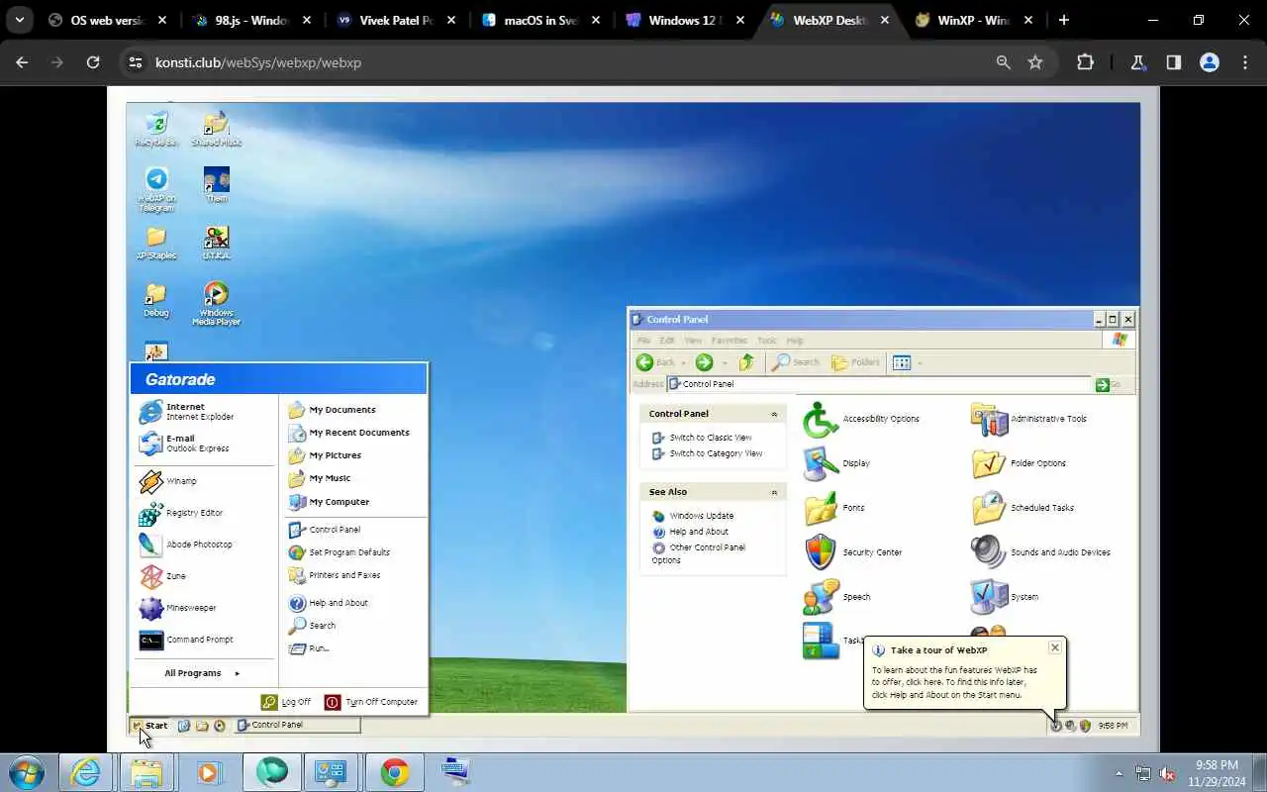The image size is (1267, 792).
Task: Open System in Control Panel
Action: tap(1005, 597)
